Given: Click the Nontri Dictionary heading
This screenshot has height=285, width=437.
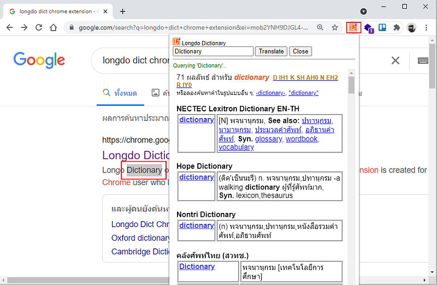Looking at the screenshot, I should (x=206, y=214).
